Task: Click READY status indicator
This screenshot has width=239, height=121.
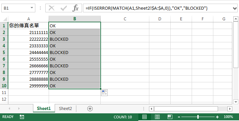Action: (x=8, y=117)
